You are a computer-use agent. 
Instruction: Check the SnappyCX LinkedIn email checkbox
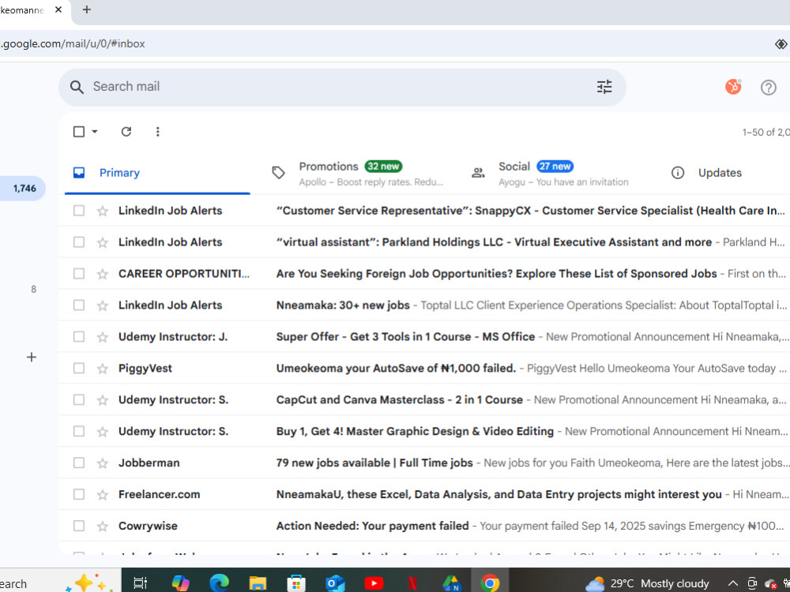78,211
